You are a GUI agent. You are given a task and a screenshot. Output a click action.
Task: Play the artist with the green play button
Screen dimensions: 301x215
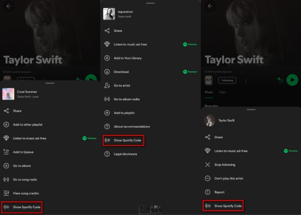point(292,80)
